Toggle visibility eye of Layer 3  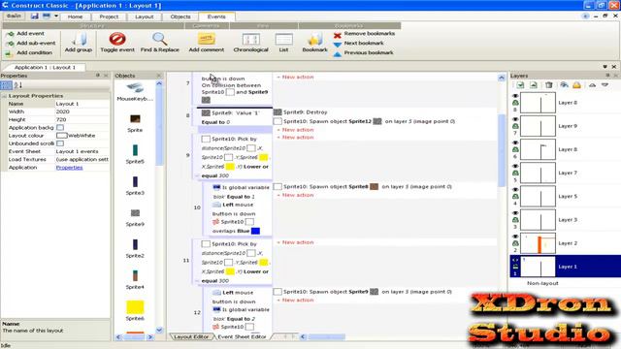click(x=515, y=213)
